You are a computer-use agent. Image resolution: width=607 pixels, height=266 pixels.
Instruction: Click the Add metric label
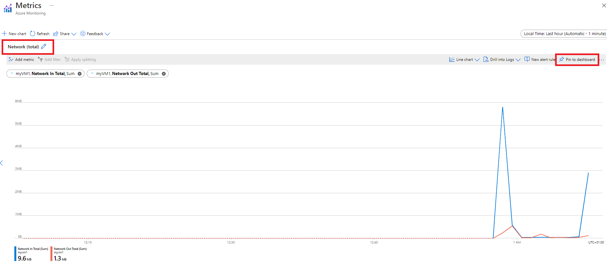[24, 60]
